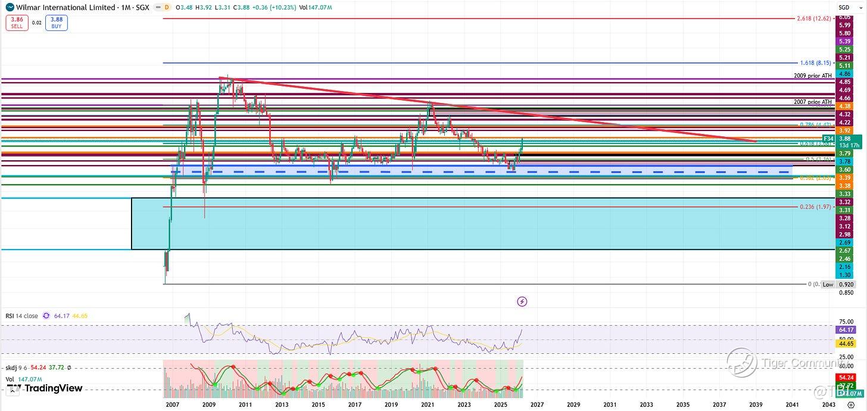Click the 5.39 purple price label
This screenshot has height=411, width=867.
tap(844, 41)
